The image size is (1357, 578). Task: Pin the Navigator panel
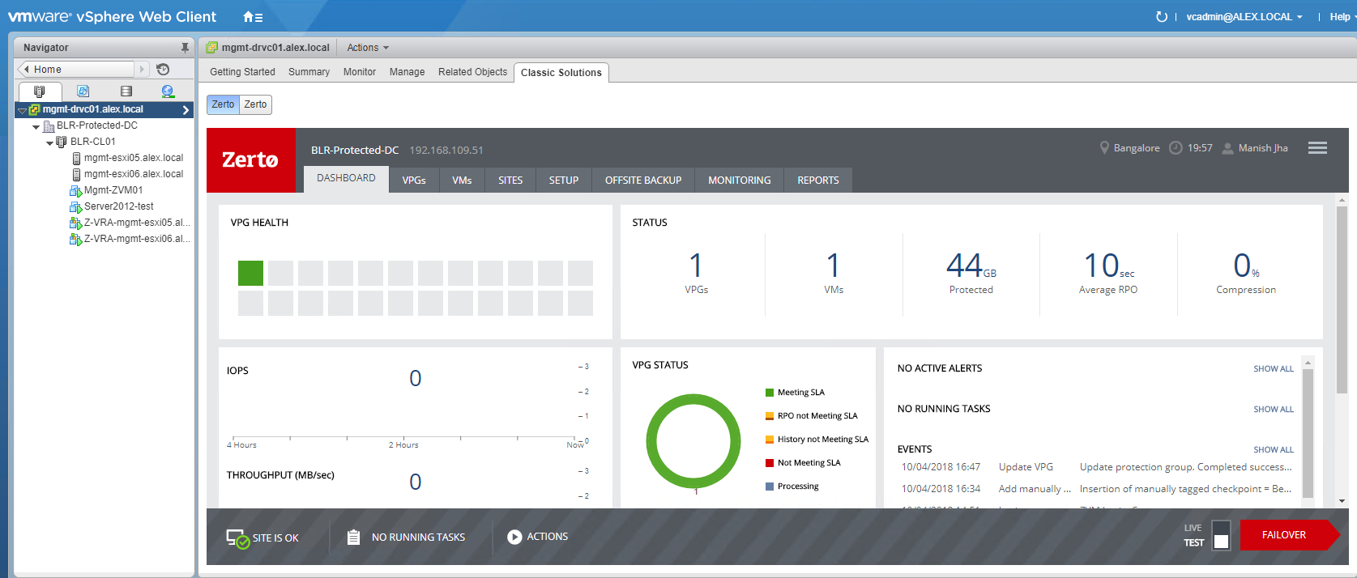point(185,48)
